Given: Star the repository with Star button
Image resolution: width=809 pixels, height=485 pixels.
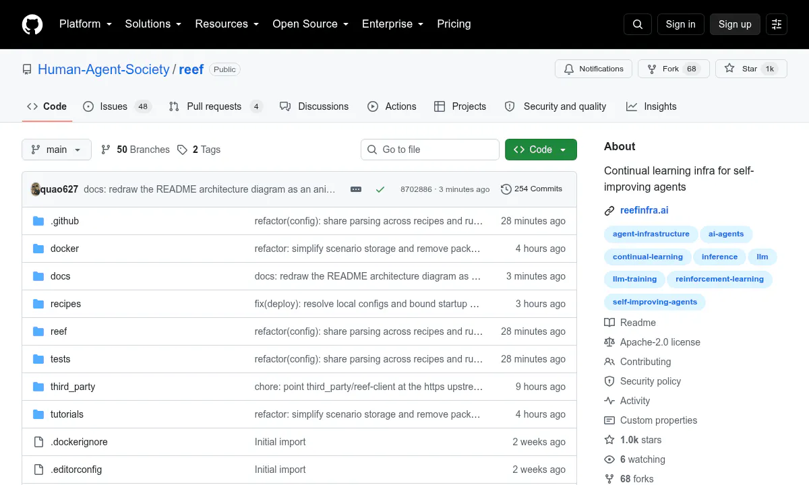Looking at the screenshot, I should [751, 69].
